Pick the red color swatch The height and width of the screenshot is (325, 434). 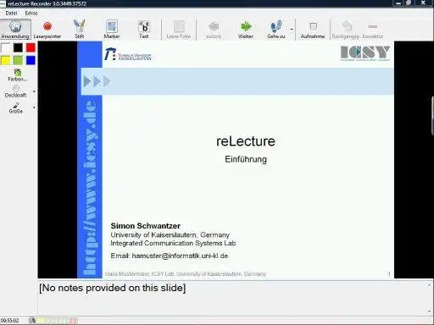click(31, 47)
